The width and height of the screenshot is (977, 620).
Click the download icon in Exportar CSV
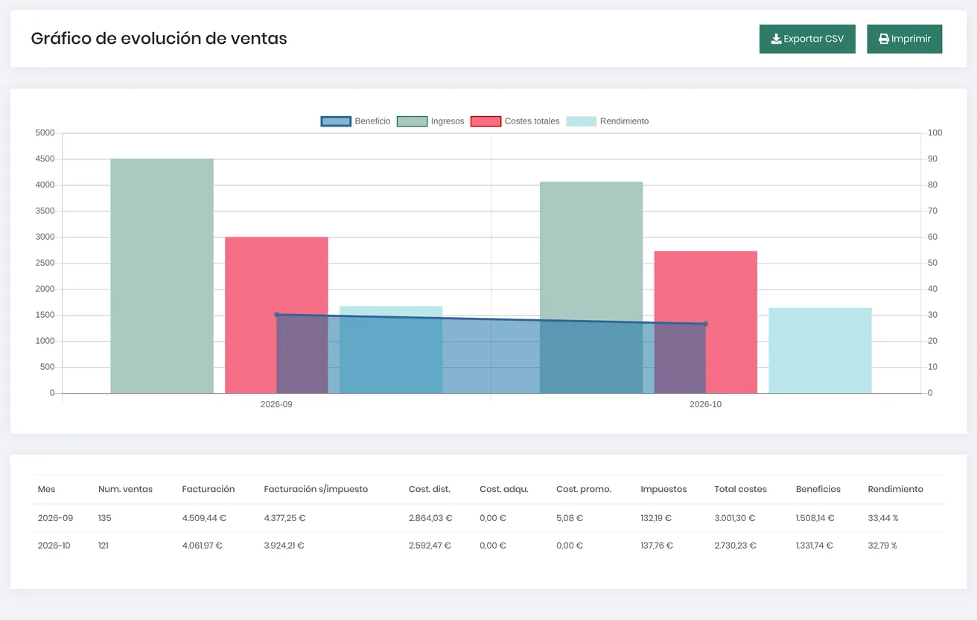click(x=776, y=39)
